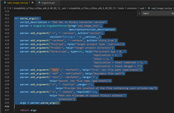
Task: Click '"ProjDir"' string on line 420
Action: pos(57,48)
